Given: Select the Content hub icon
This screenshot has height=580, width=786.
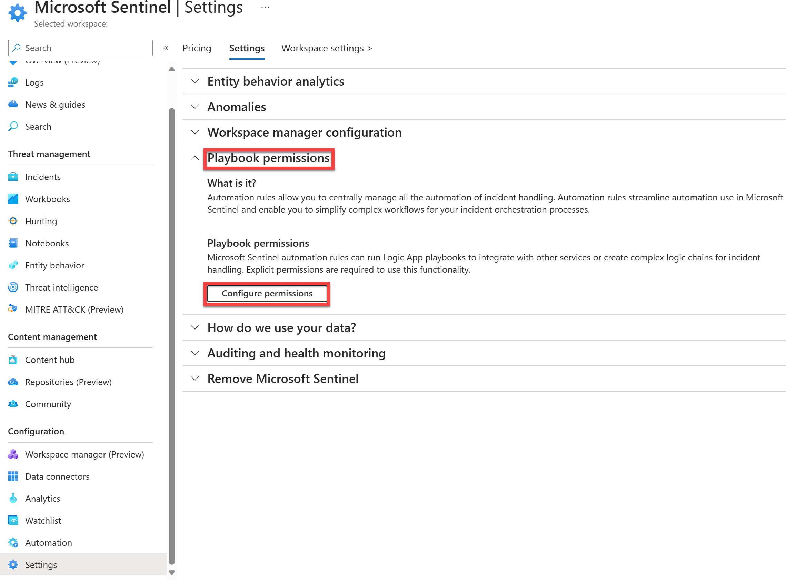Looking at the screenshot, I should (x=13, y=360).
